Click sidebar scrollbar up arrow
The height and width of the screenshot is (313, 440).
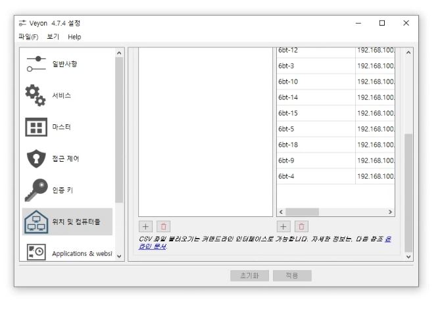(x=119, y=53)
